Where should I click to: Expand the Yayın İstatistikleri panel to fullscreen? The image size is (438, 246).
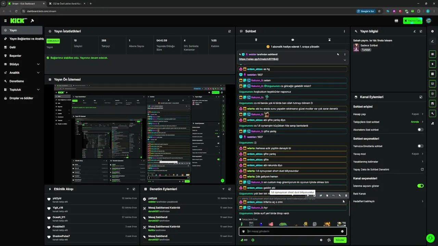coord(230,31)
